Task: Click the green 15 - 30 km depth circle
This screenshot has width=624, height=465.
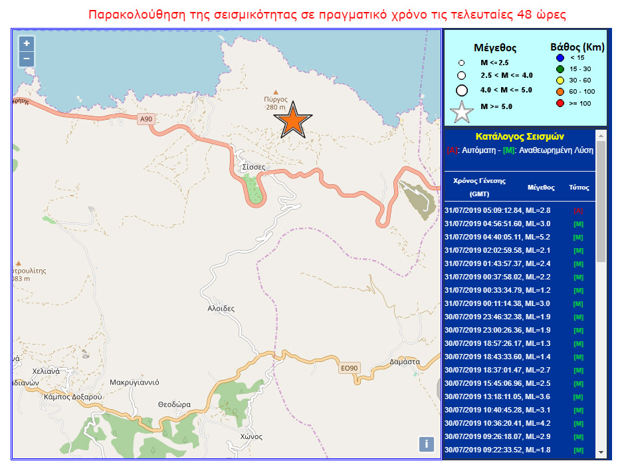Action: [560, 69]
